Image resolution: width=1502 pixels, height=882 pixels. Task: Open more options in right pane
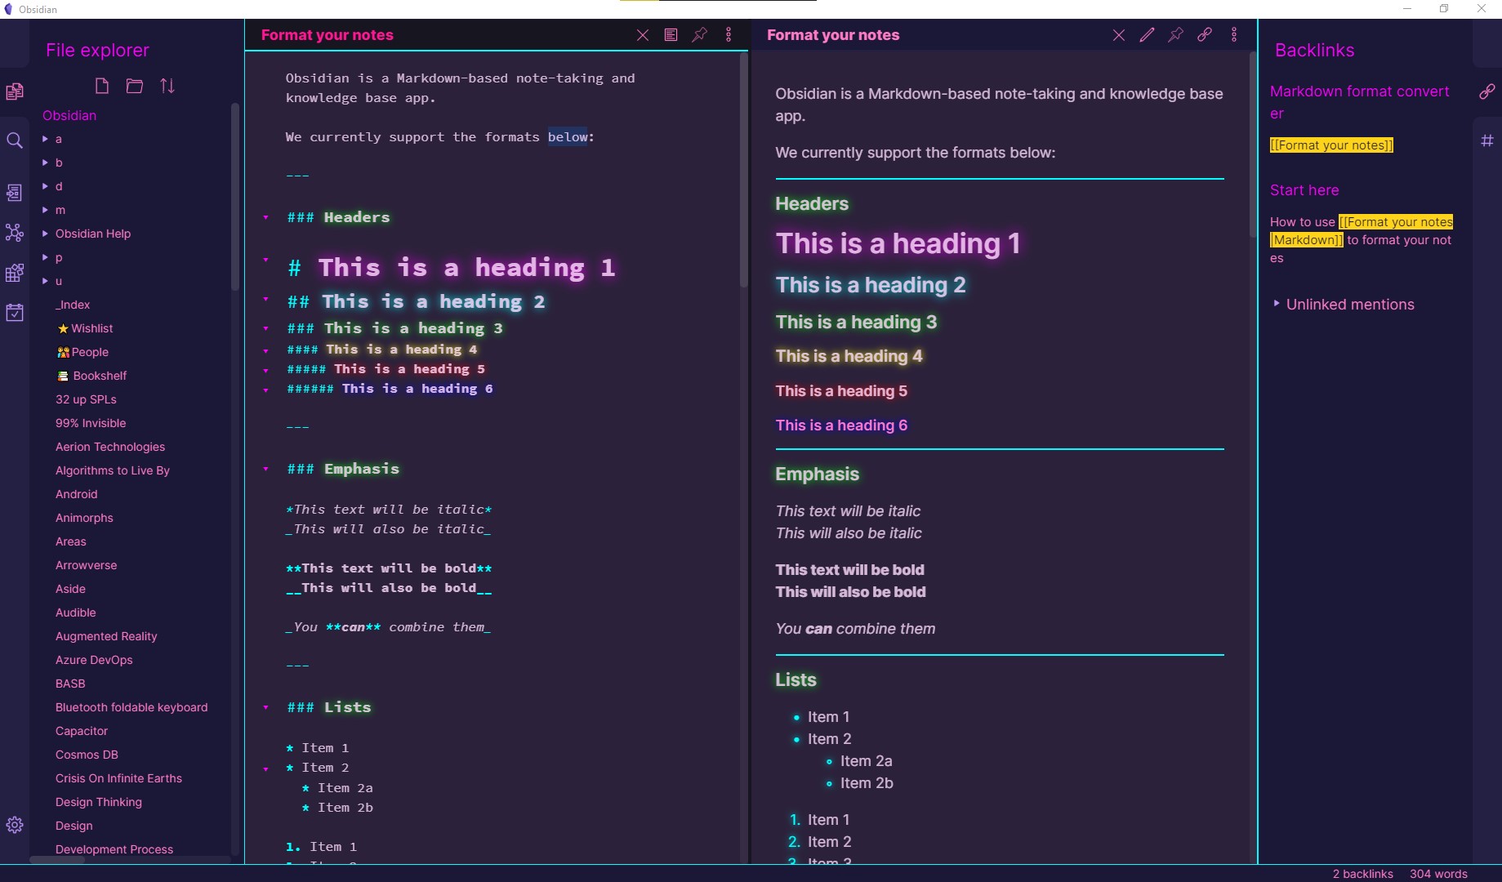1234,35
